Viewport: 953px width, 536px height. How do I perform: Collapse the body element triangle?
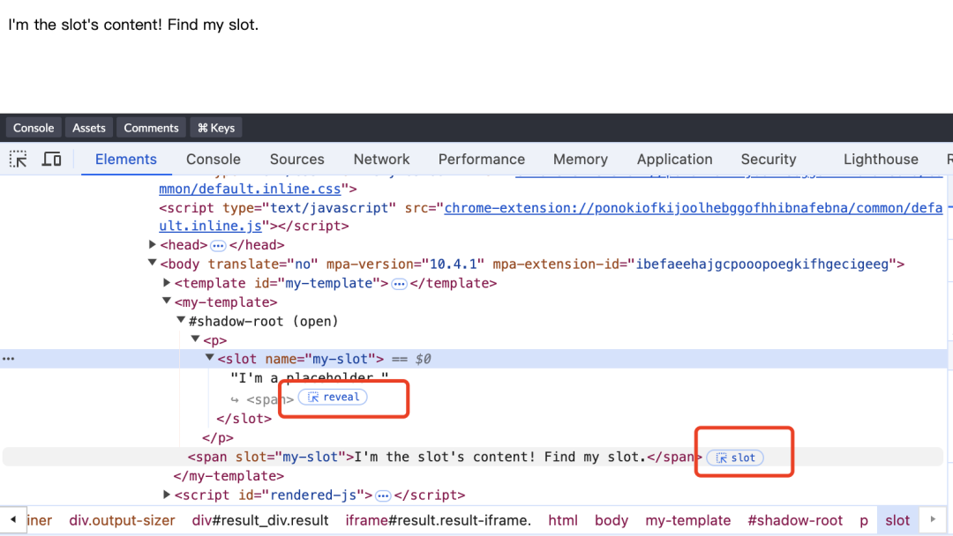pyautogui.click(x=152, y=264)
